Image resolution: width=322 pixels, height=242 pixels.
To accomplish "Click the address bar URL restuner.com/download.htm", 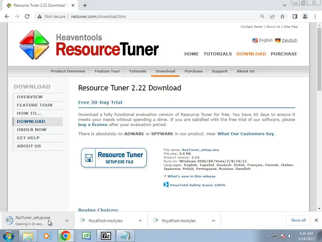I will click(98, 16).
